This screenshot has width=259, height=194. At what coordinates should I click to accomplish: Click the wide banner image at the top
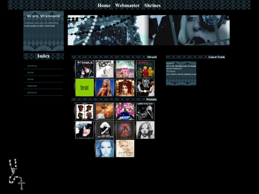click(149, 30)
